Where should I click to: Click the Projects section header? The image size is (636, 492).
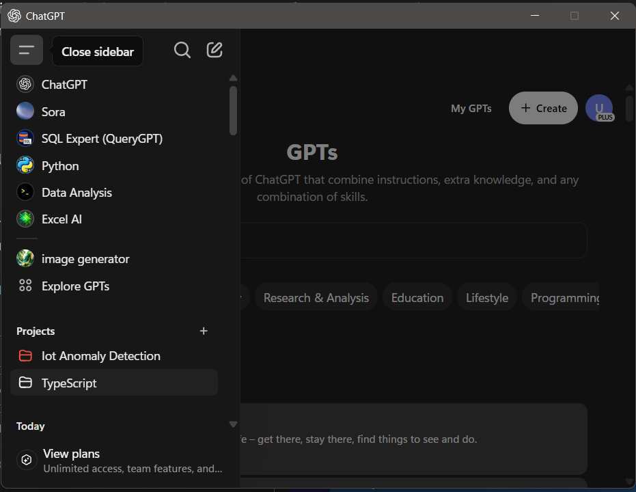click(36, 331)
